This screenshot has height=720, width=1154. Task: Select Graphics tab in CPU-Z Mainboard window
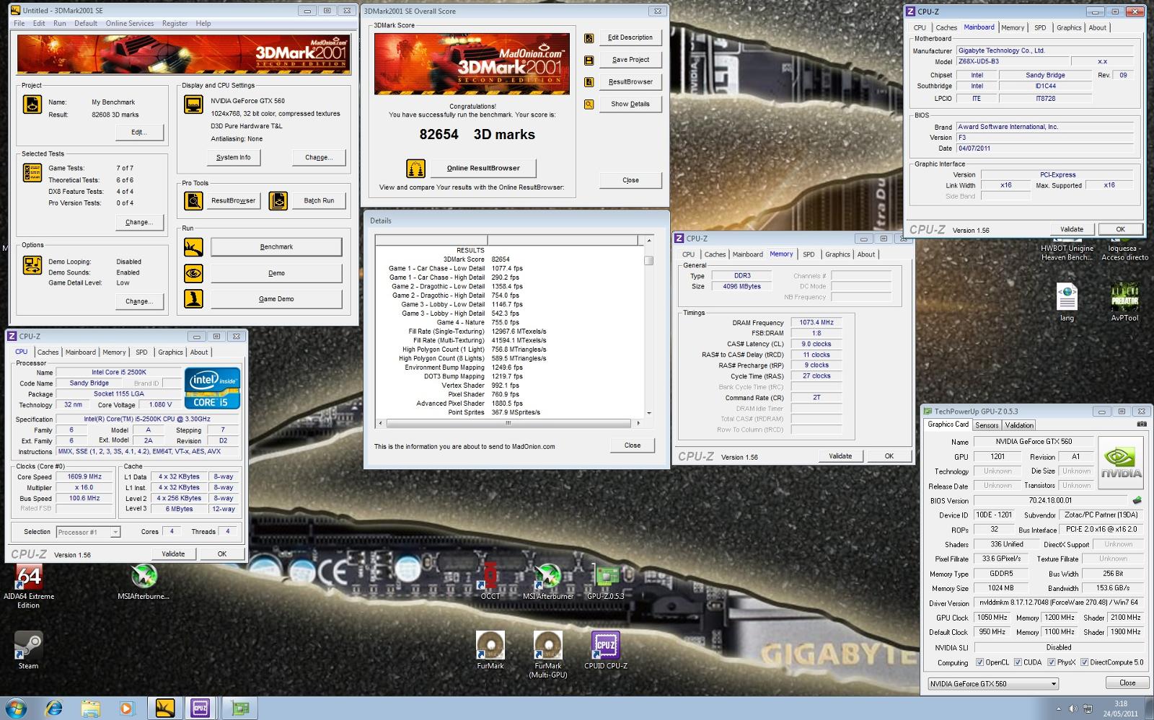1069,28
